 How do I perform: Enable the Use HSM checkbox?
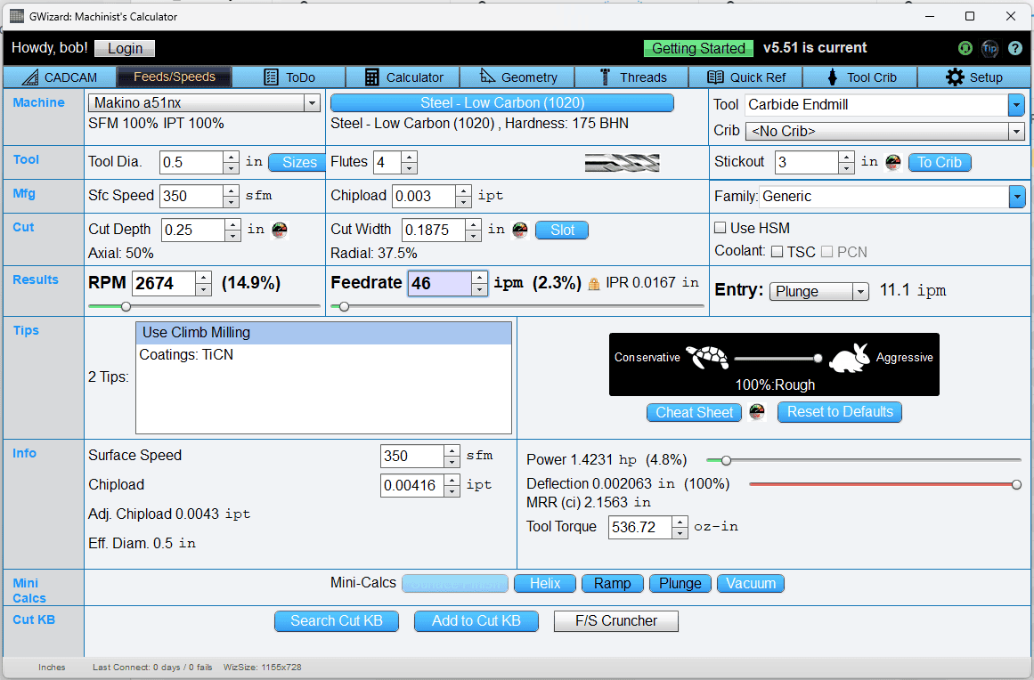[x=721, y=228]
